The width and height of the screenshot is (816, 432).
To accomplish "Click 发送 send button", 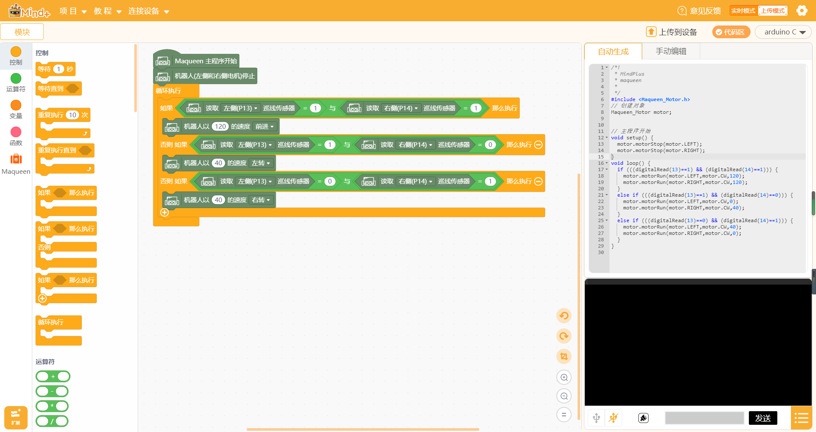I will 763,418.
